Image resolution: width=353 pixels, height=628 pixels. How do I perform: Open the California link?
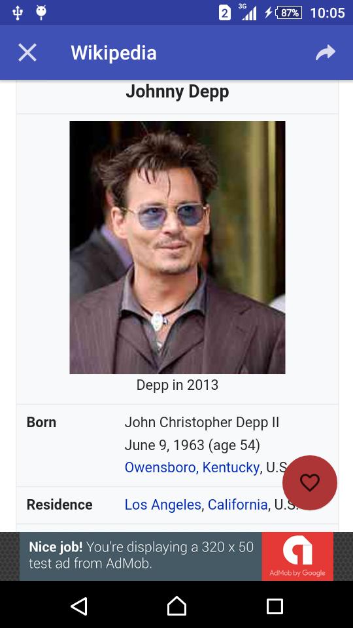coord(238,504)
